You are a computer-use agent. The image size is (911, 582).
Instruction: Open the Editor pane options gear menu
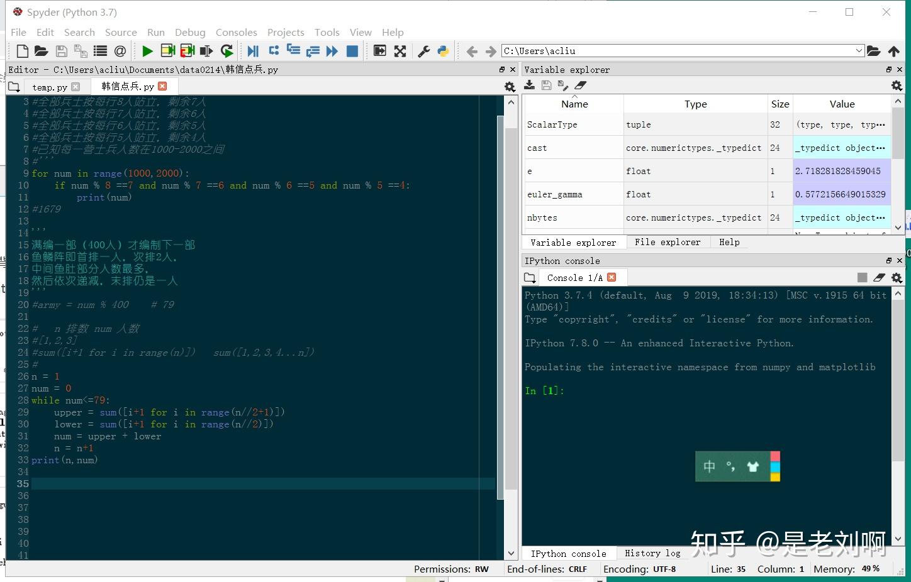tap(510, 87)
